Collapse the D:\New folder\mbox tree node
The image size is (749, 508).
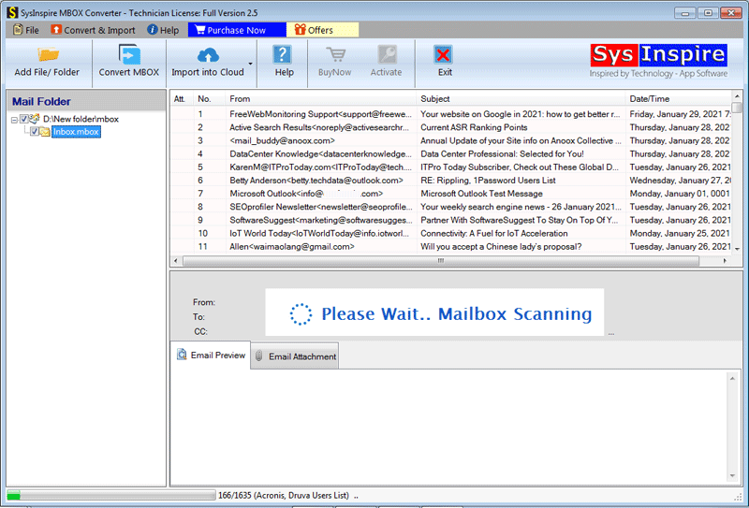pos(14,121)
